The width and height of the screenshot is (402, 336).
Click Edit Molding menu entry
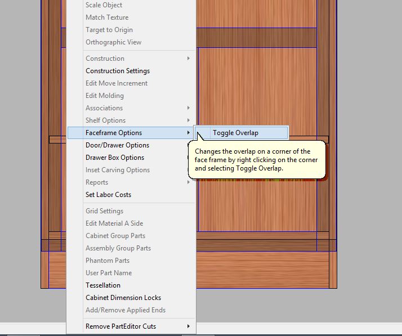(104, 96)
